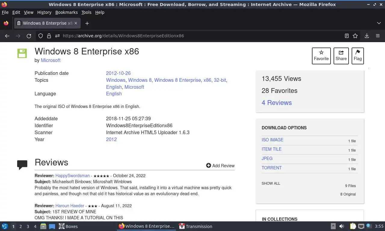The image size is (385, 231).
Task: Close the Windows 8 Enterprise tab
Action: pos(76,23)
